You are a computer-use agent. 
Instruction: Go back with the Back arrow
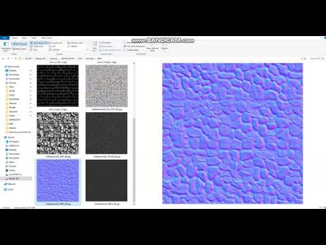tap(3, 59)
